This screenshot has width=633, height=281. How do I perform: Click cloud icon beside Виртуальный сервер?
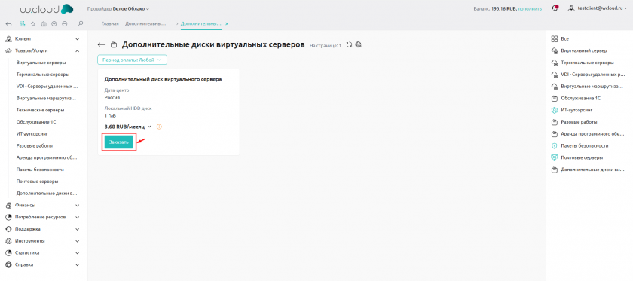[555, 51]
